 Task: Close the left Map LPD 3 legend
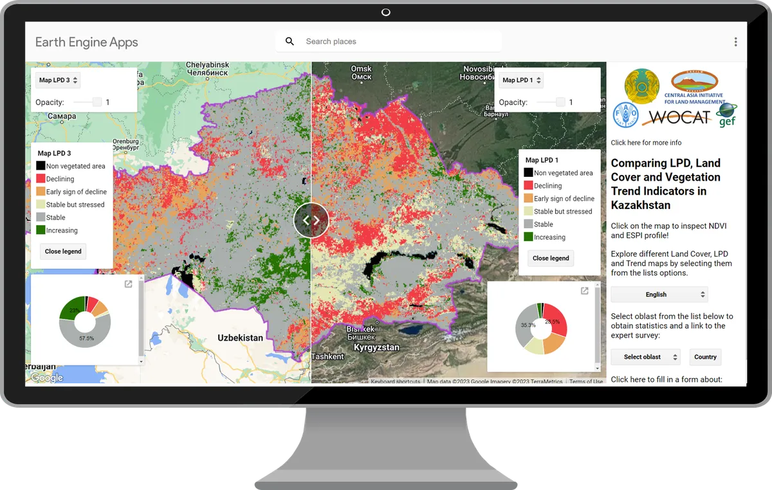(x=63, y=251)
